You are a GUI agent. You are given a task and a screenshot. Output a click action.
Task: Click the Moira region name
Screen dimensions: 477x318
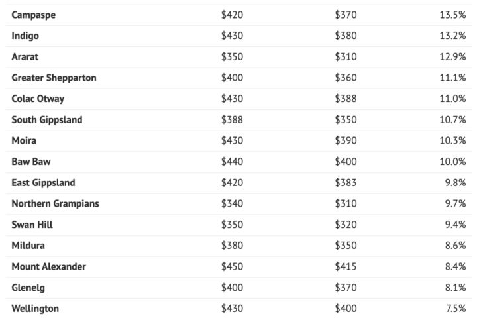pos(24,141)
